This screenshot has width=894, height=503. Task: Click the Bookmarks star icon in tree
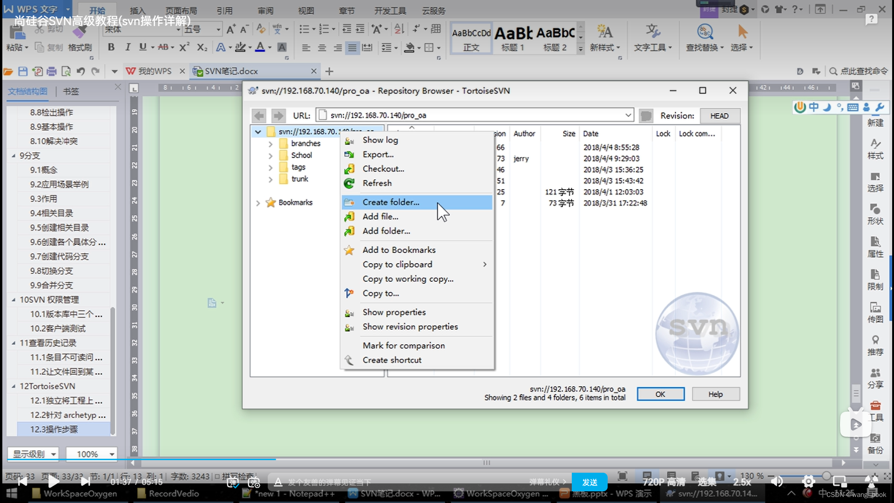coord(270,202)
